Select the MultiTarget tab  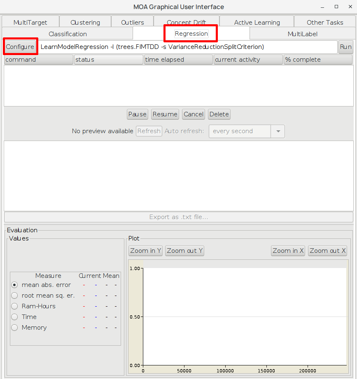[30, 23]
